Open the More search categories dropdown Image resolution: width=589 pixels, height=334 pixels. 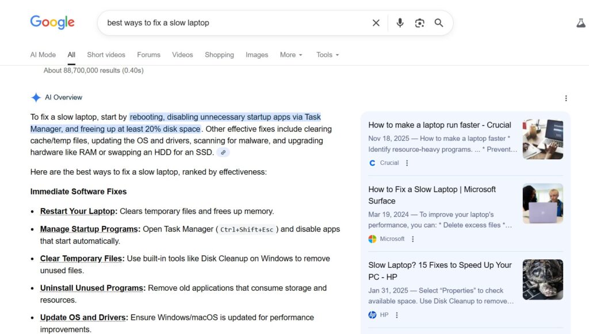(290, 55)
